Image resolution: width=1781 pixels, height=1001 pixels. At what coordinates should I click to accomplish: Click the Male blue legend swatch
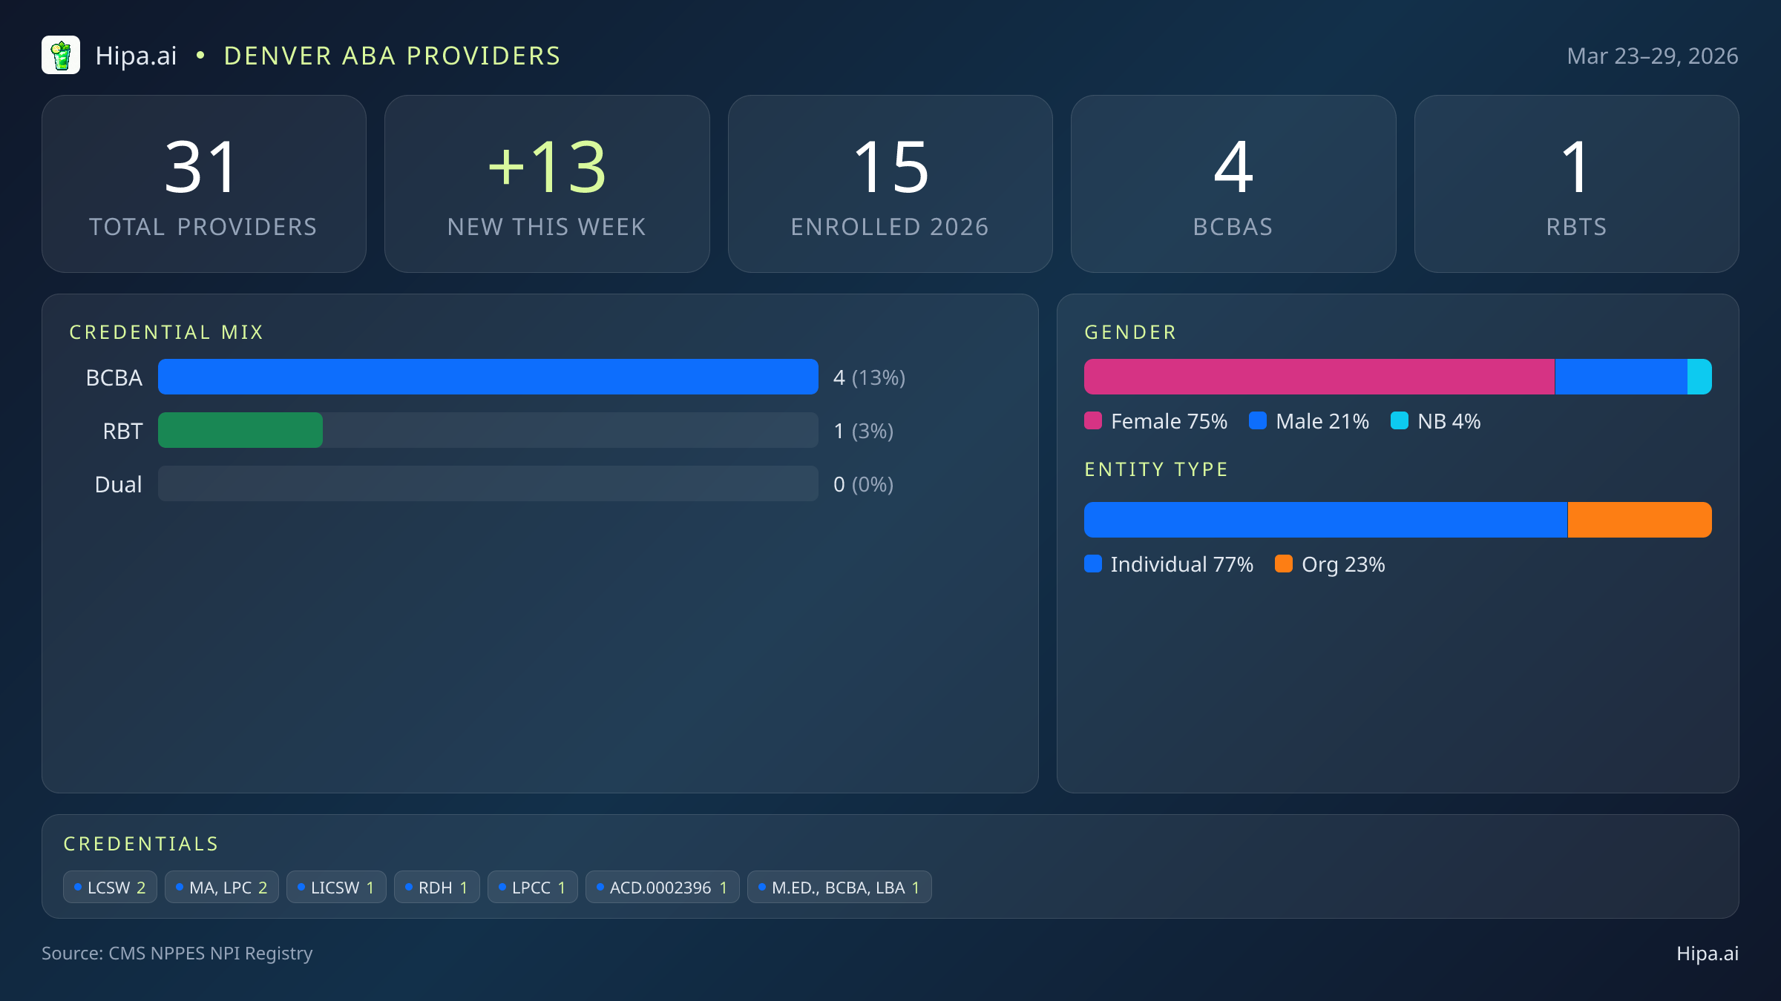click(x=1258, y=421)
